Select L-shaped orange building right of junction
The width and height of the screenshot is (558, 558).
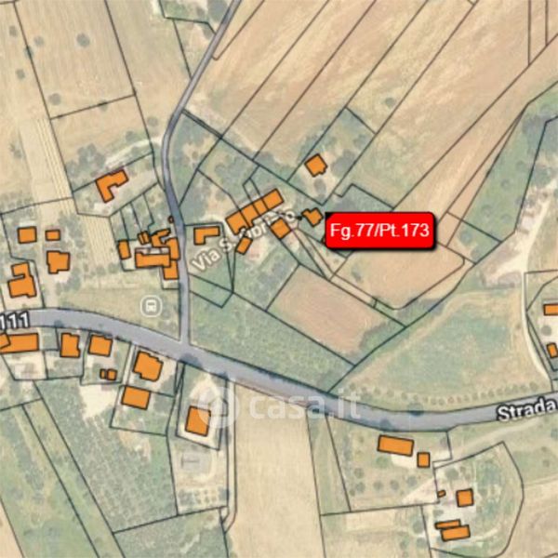(x=206, y=235)
